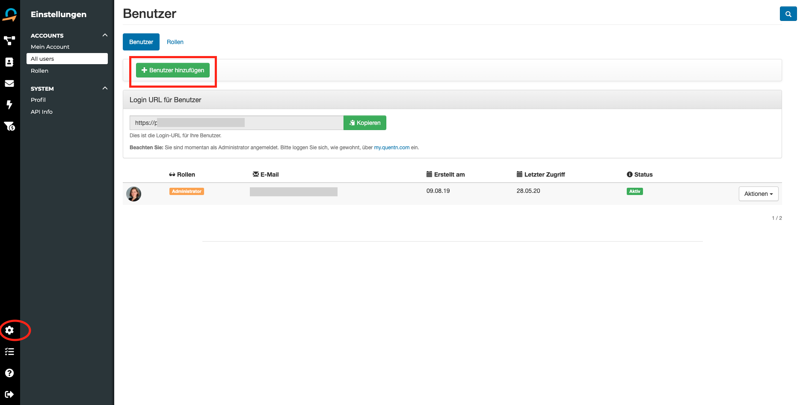Click the Kopieren button
803x405 pixels.
(x=365, y=123)
